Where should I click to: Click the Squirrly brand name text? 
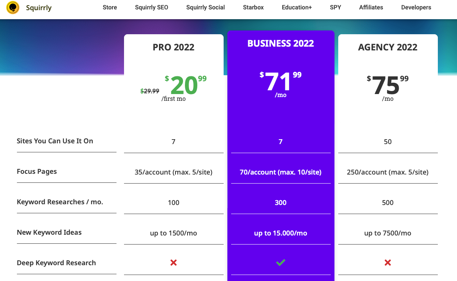point(39,8)
